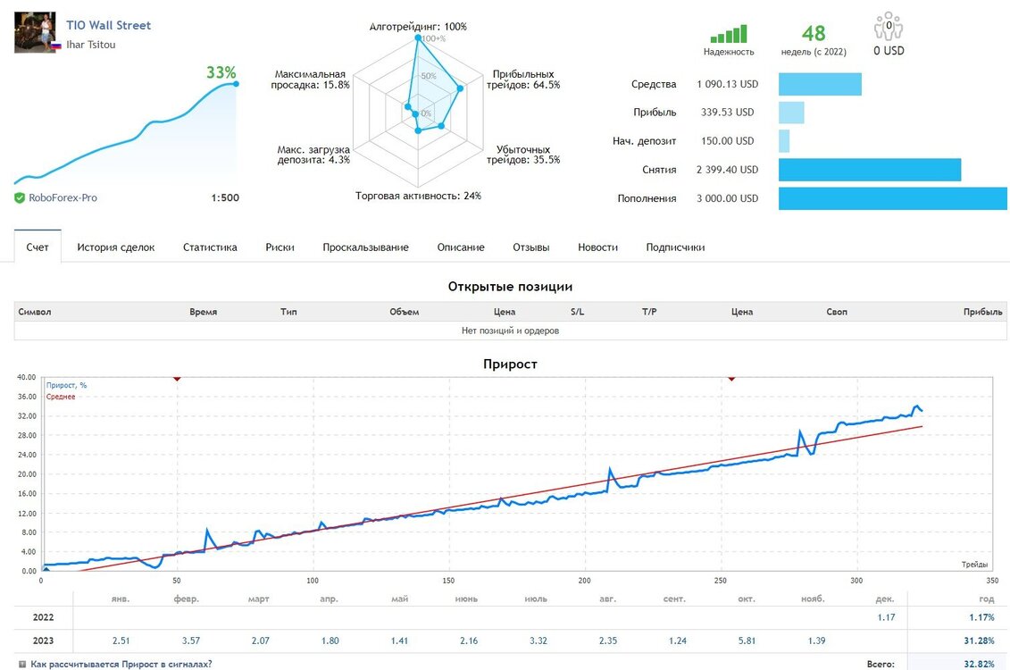
Task: Show the Подписчики tab
Action: tap(675, 247)
